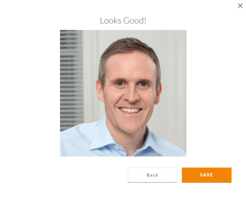Screen dimensions: 246x197
Task: Confirm the photo by clicking SAVE
Action: click(x=207, y=175)
